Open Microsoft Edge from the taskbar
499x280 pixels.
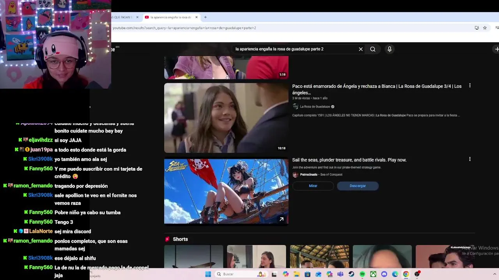(x=395, y=274)
